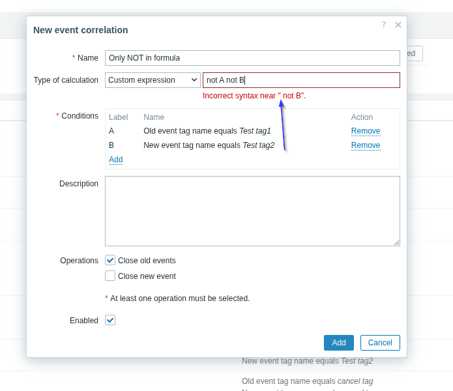This screenshot has width=453, height=391.
Task: Click the New event correlation dialog title
Action: pyautogui.click(x=81, y=30)
